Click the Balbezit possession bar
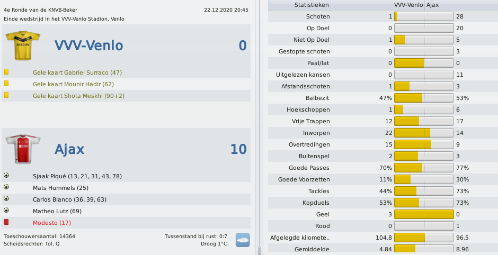498x255 pixels. [x=424, y=98]
